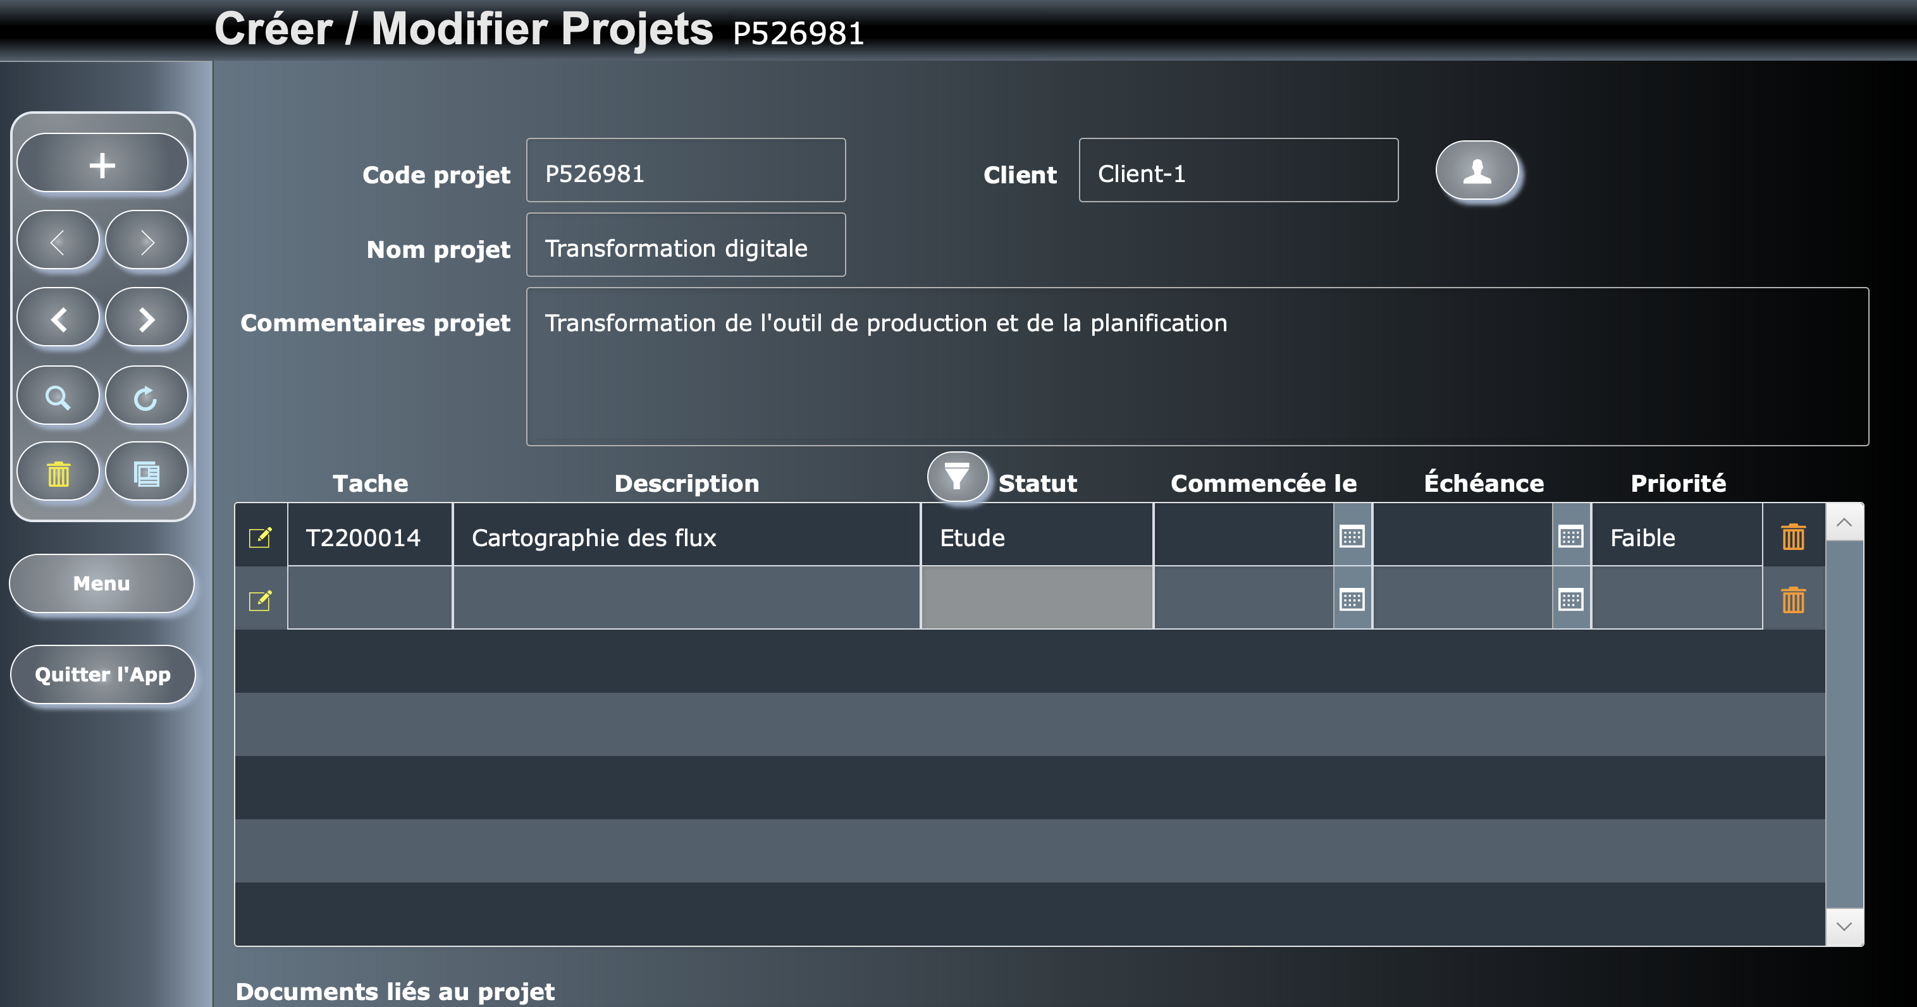Click the refresh circular arrow button
This screenshot has height=1007, width=1917.
pos(147,396)
